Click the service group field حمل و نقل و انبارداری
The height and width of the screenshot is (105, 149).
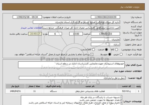coord(72,78)
